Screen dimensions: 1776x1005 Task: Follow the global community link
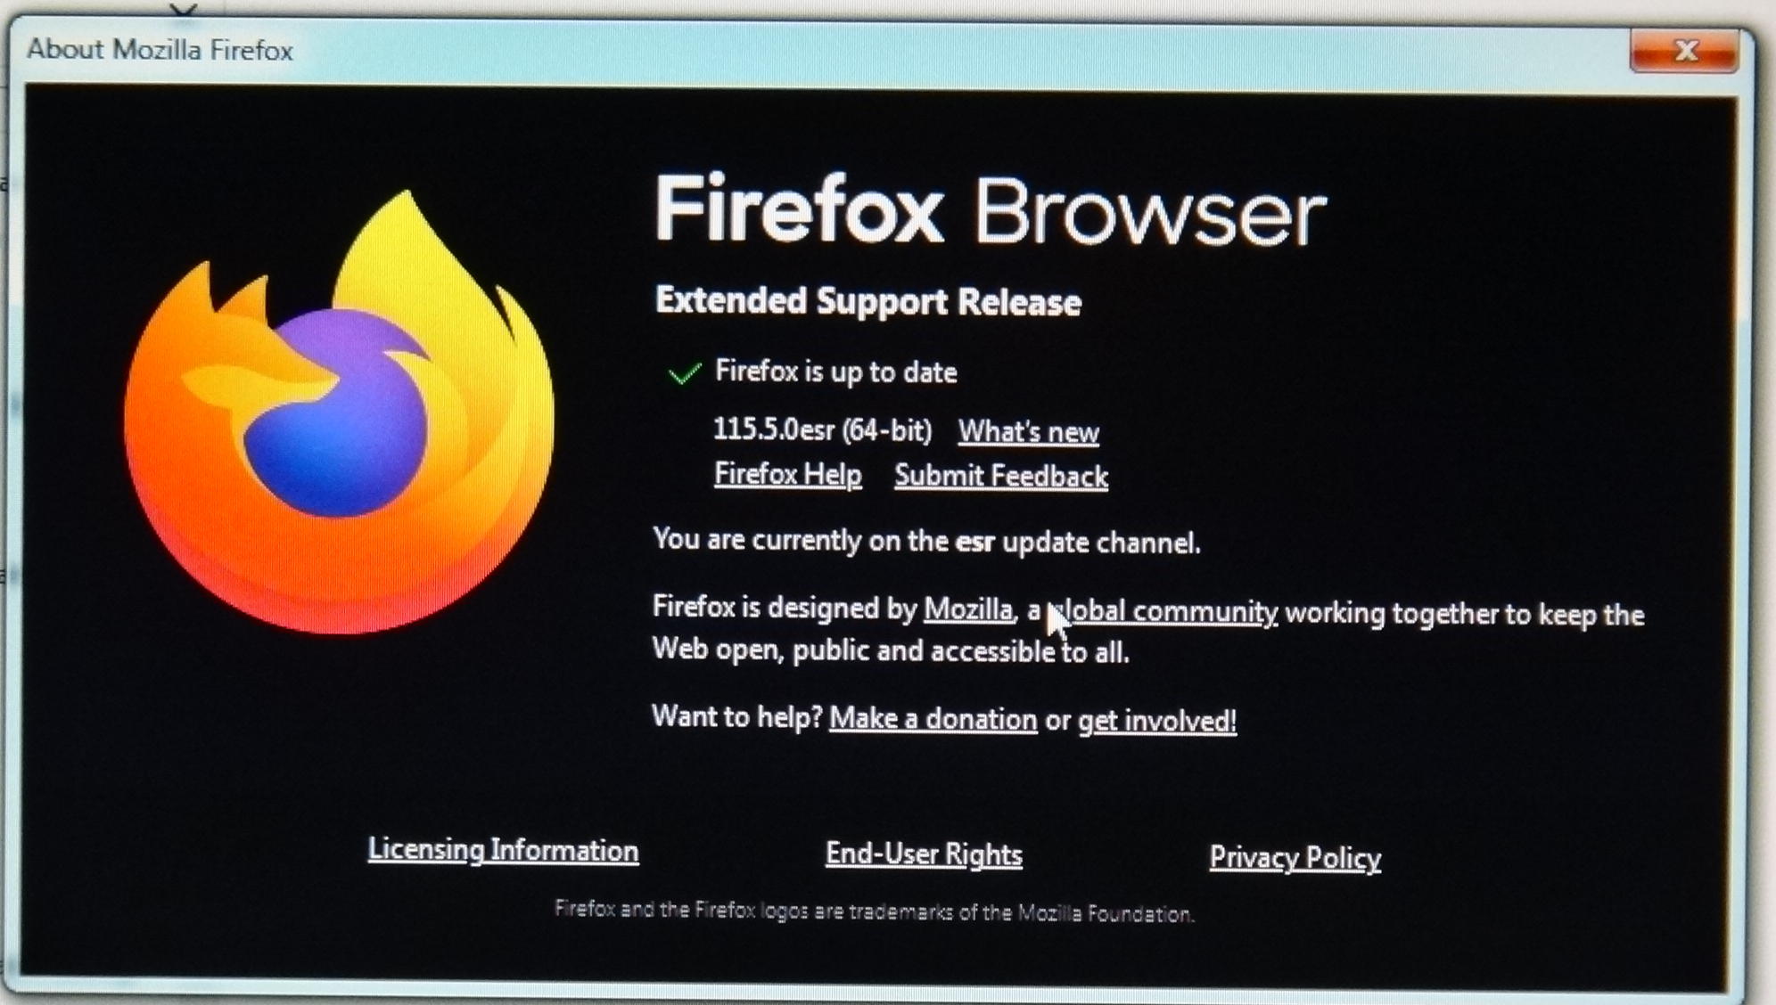point(1163,612)
